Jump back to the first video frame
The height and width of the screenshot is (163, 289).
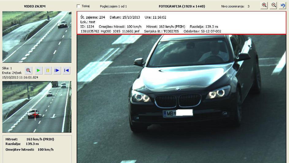click(67, 70)
